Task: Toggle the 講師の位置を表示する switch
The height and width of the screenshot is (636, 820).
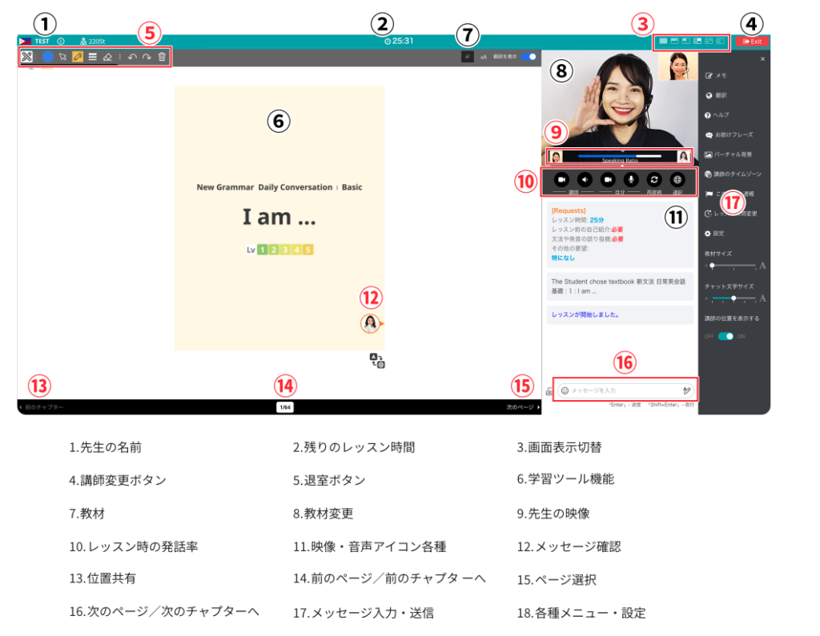Action: coord(726,336)
